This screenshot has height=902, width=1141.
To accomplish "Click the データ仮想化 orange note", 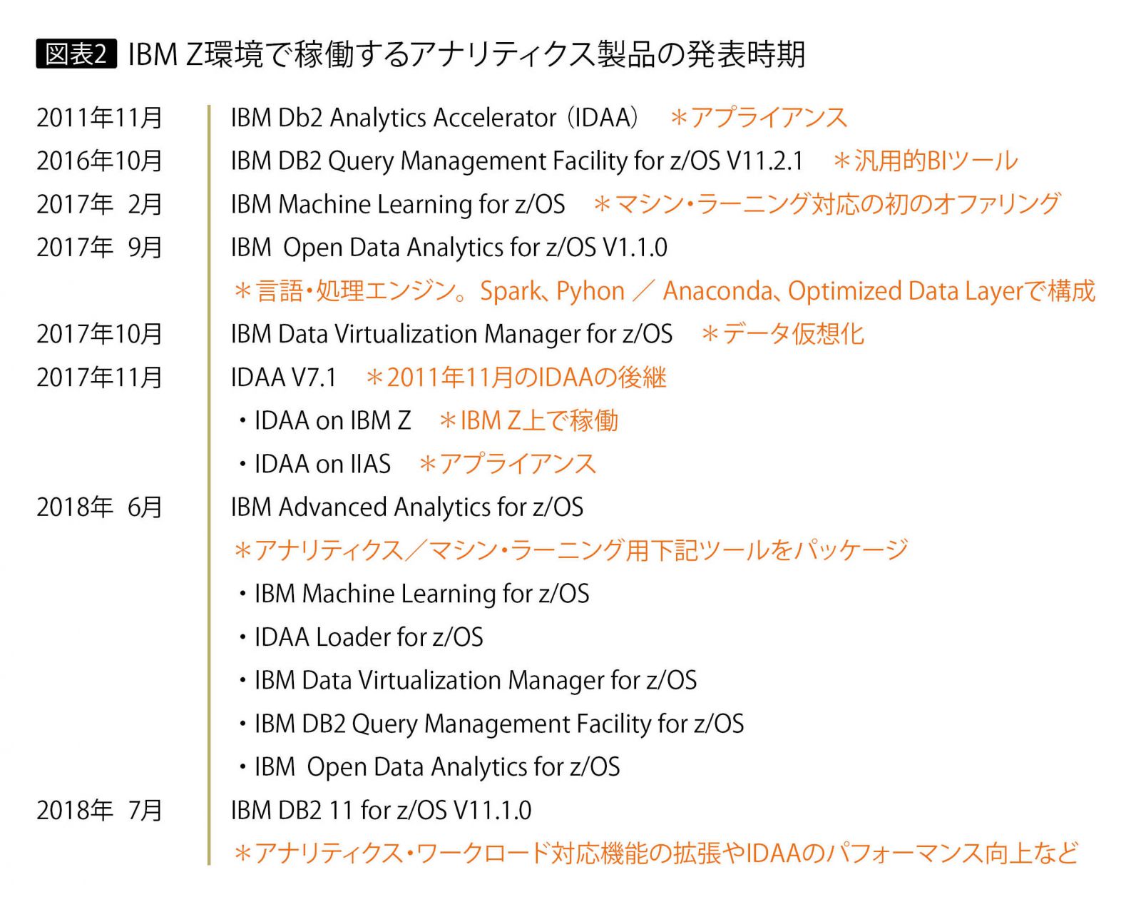I will click(x=783, y=334).
